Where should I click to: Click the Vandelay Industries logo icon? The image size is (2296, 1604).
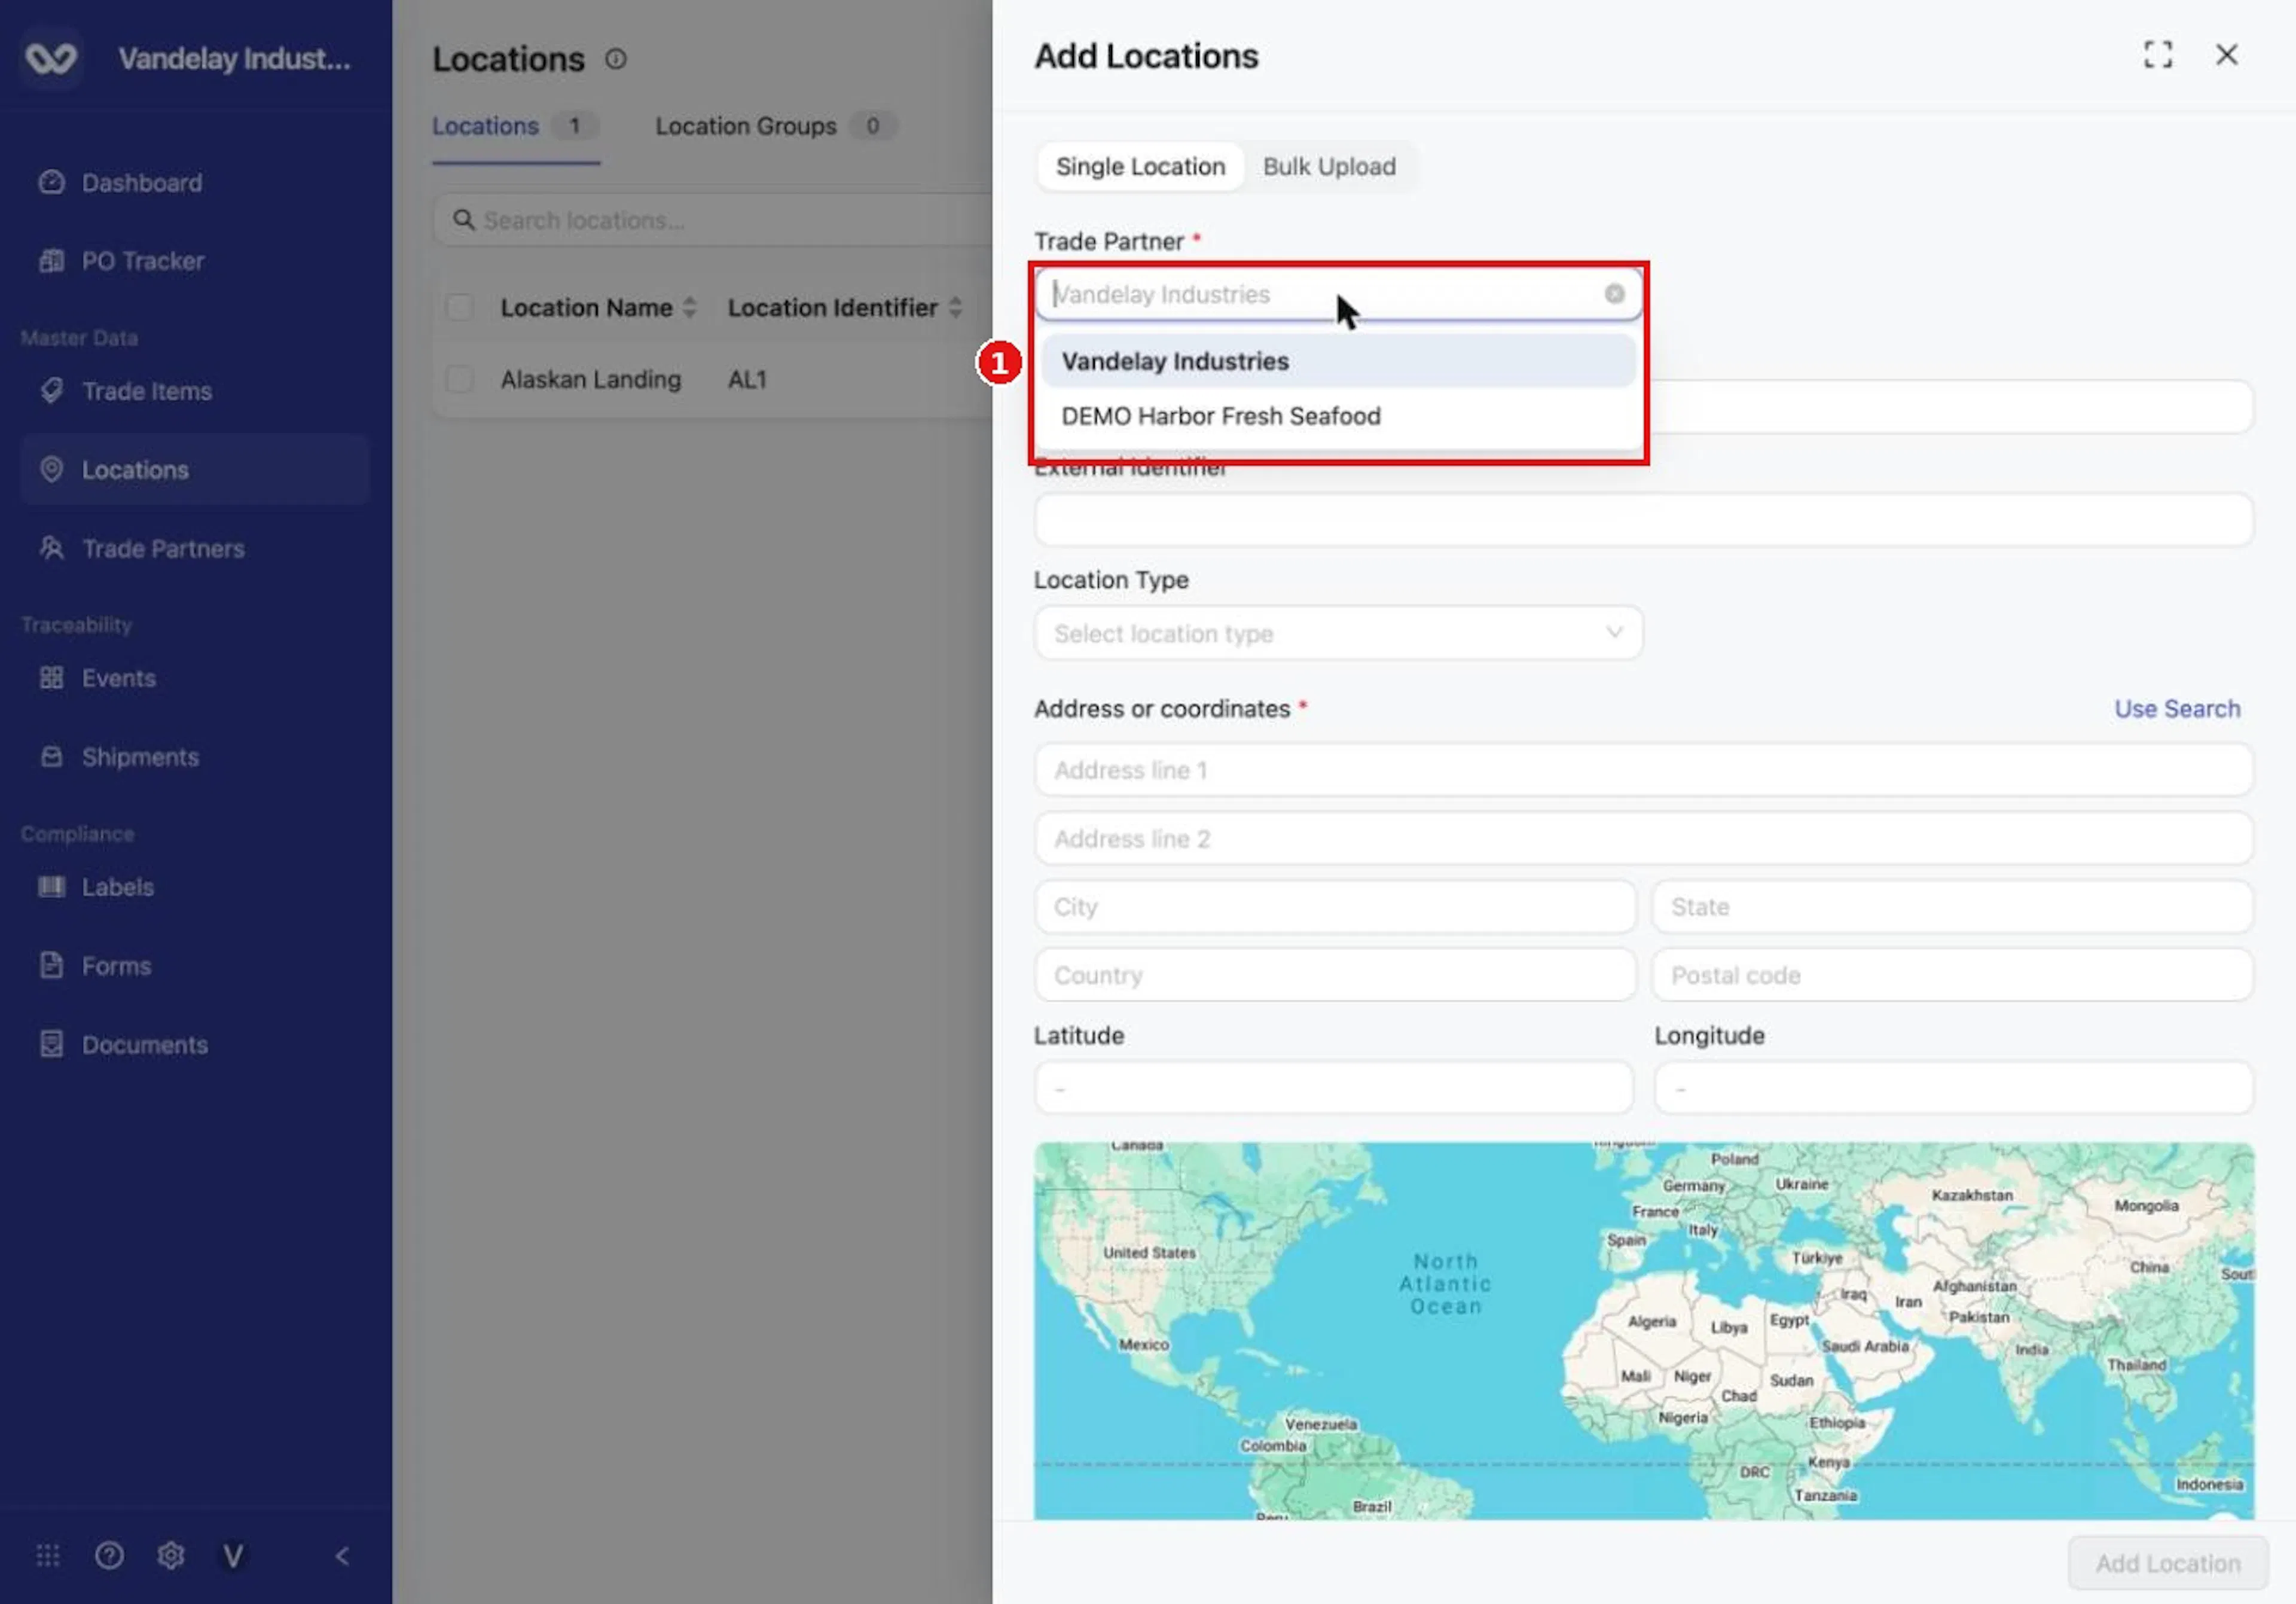(51, 59)
